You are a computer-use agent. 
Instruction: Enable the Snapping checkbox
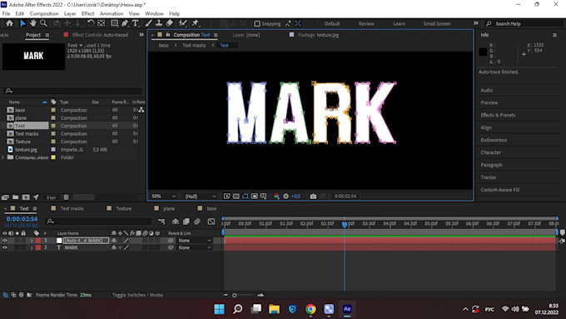(257, 23)
